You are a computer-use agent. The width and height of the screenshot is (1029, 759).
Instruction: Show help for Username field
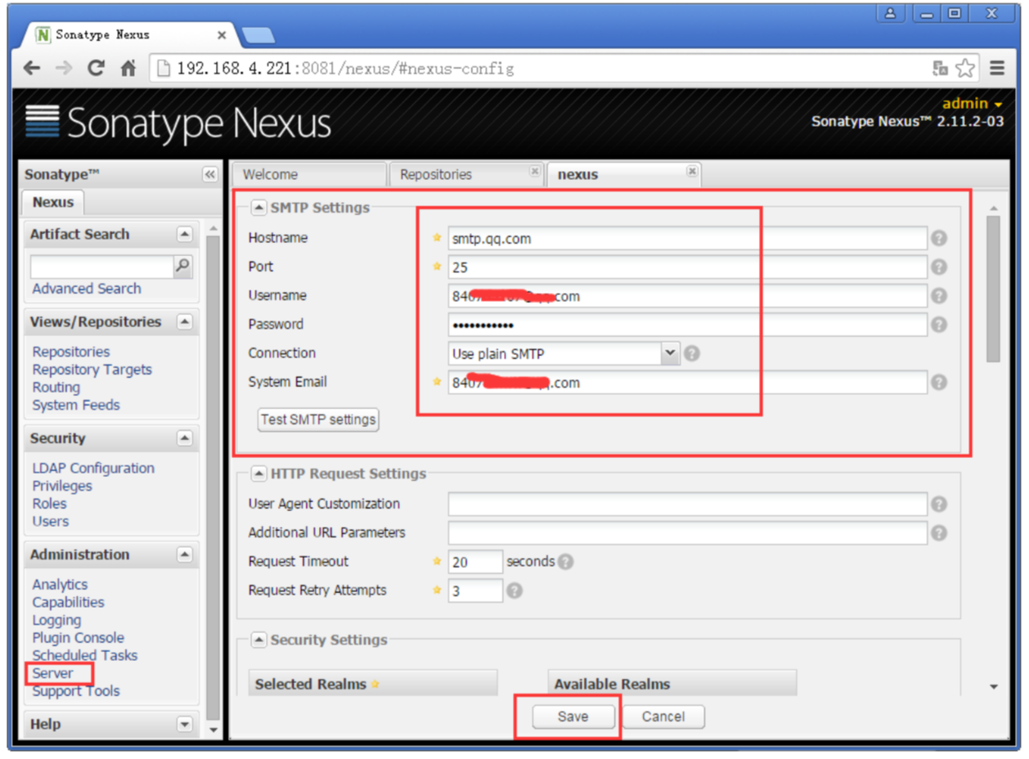939,295
